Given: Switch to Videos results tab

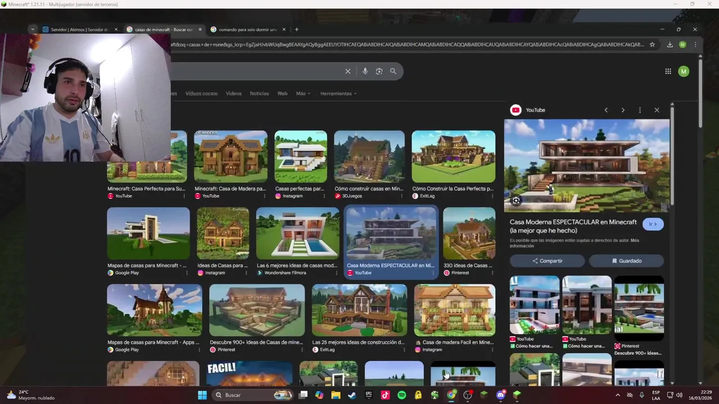Looking at the screenshot, I should pyautogui.click(x=234, y=94).
